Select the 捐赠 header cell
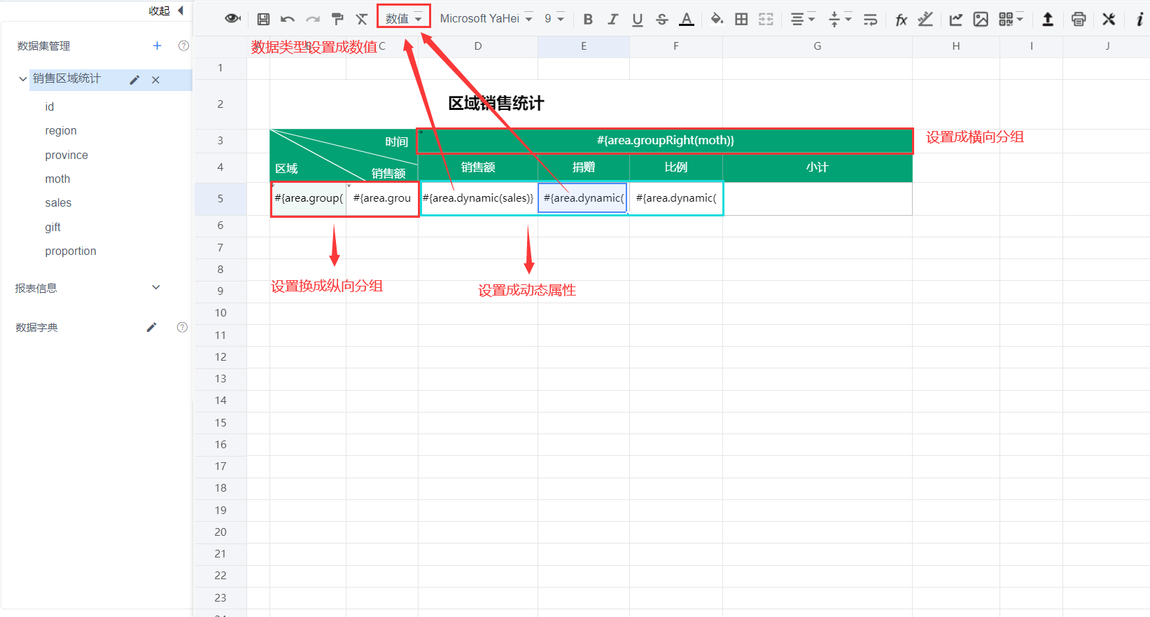This screenshot has width=1150, height=617. [583, 167]
